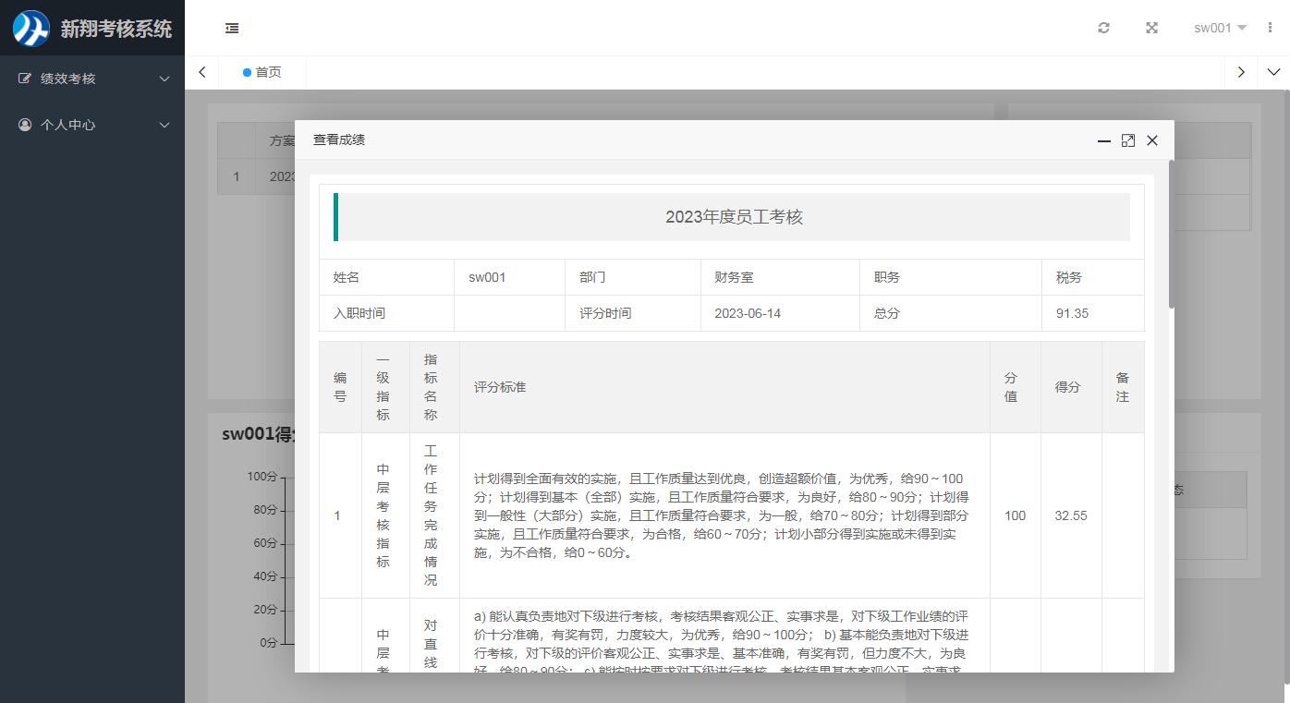The height and width of the screenshot is (703, 1290).
Task: Expand the 个人中心 sidebar menu
Action: (x=92, y=125)
